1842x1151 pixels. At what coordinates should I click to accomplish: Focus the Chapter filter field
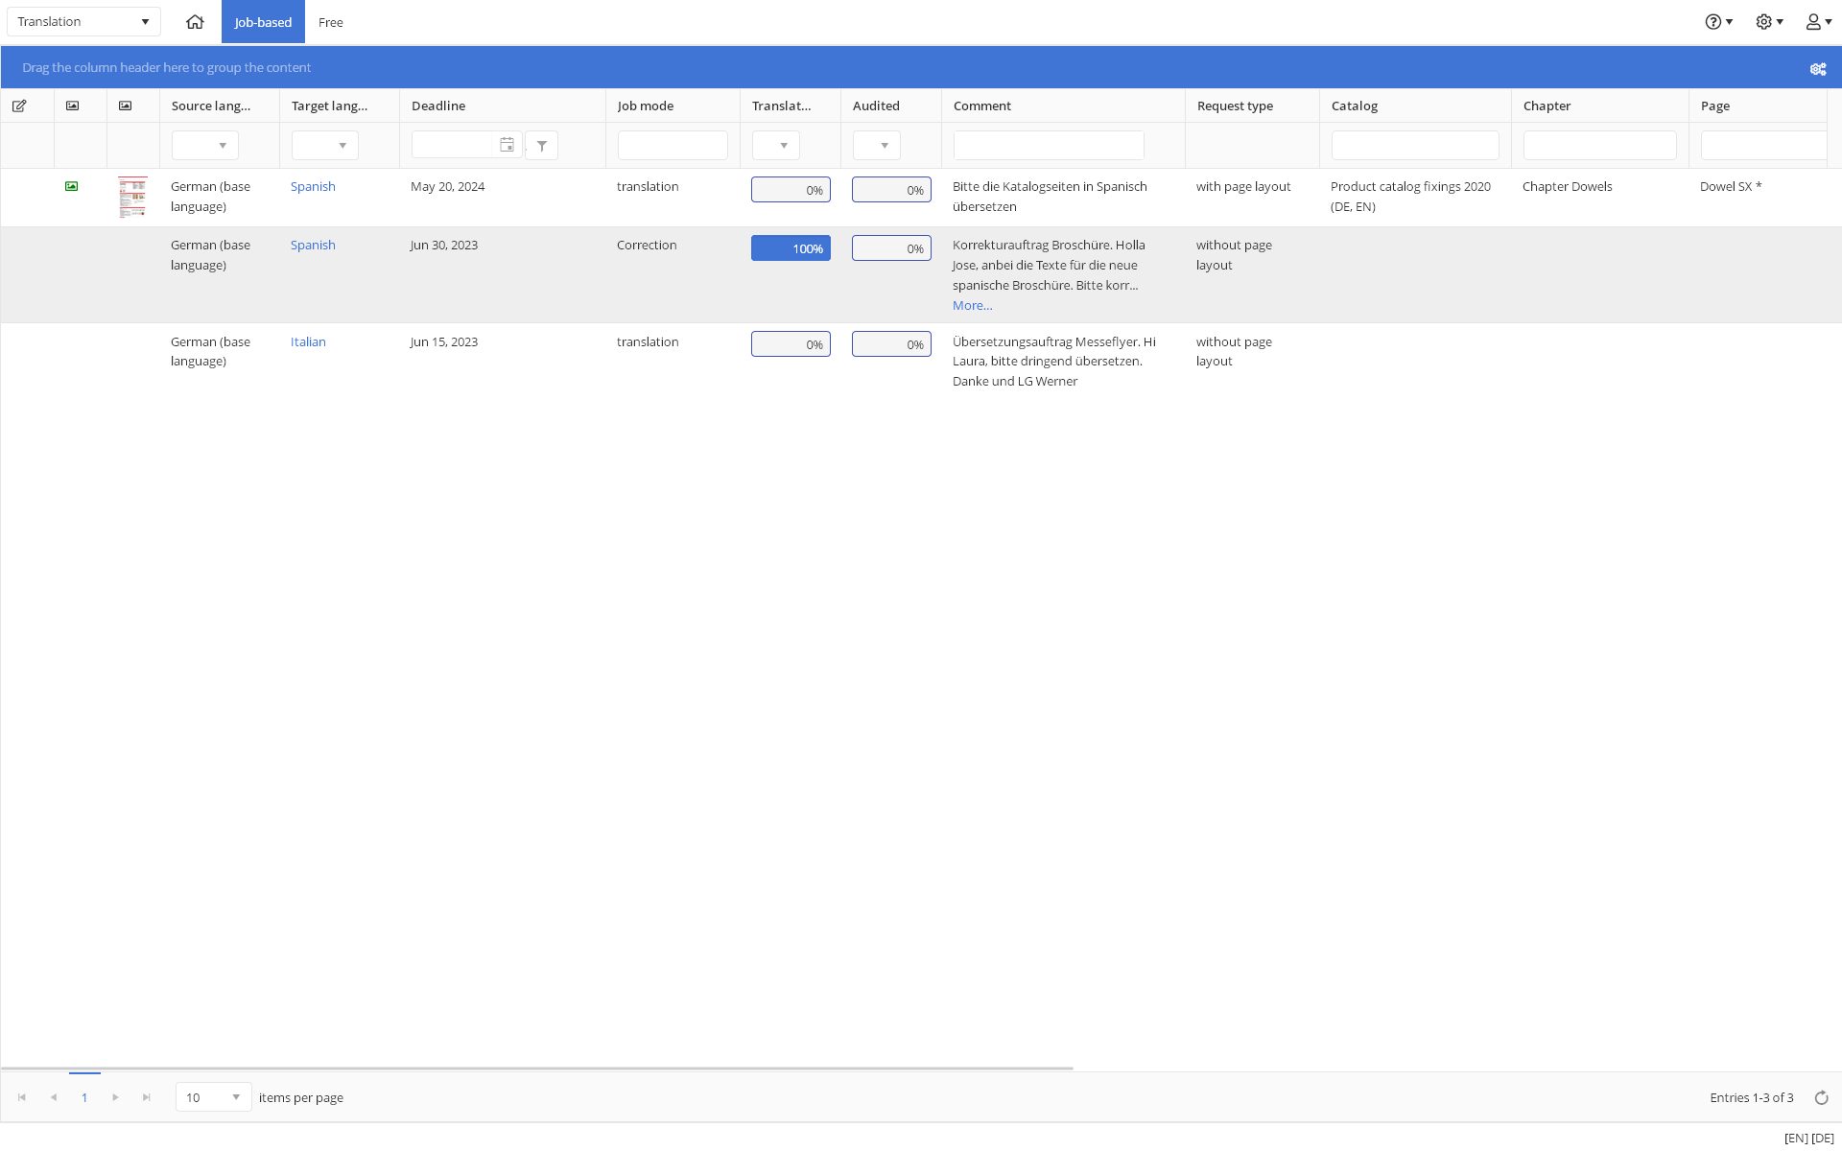coord(1600,146)
